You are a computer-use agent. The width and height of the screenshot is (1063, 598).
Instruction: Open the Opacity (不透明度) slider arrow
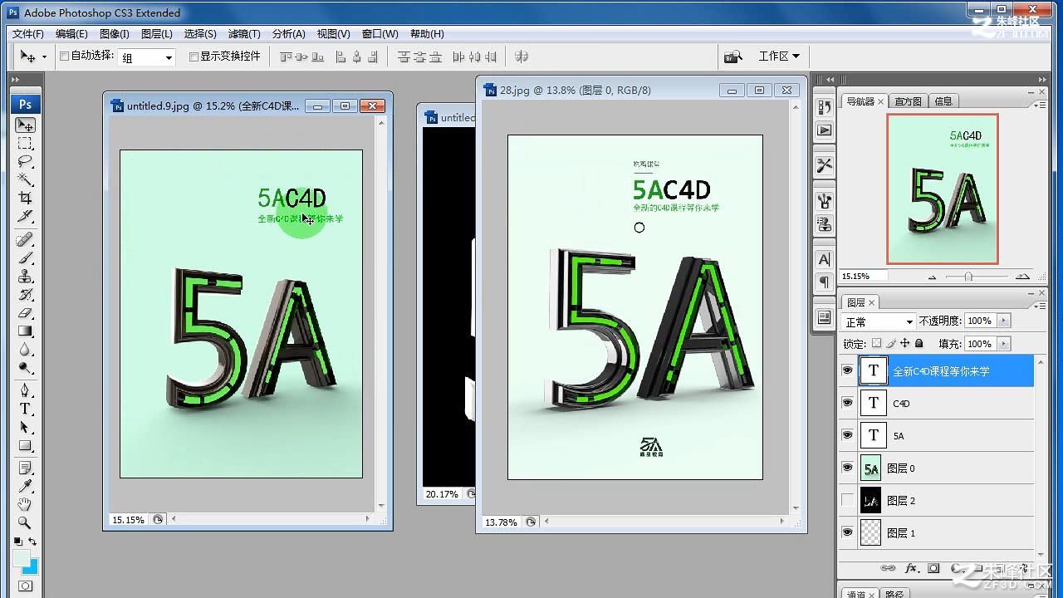click(x=1004, y=321)
